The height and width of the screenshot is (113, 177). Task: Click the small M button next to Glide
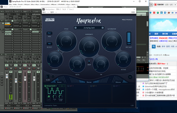53,76
